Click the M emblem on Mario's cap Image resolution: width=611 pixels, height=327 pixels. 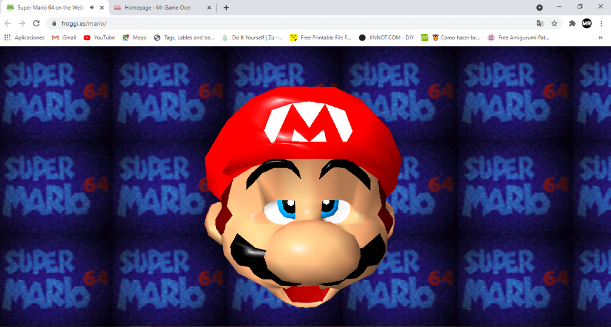(x=308, y=122)
